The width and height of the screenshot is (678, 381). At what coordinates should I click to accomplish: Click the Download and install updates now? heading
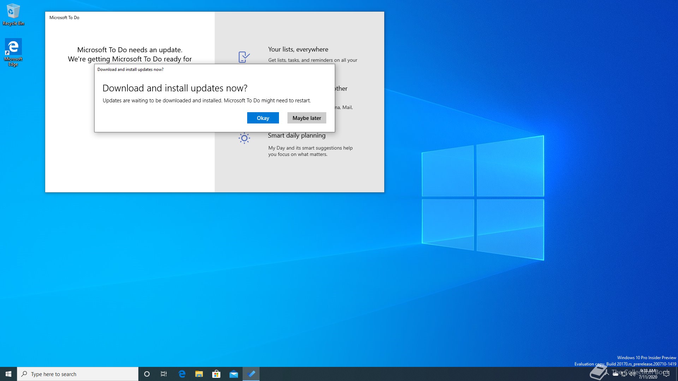175,88
